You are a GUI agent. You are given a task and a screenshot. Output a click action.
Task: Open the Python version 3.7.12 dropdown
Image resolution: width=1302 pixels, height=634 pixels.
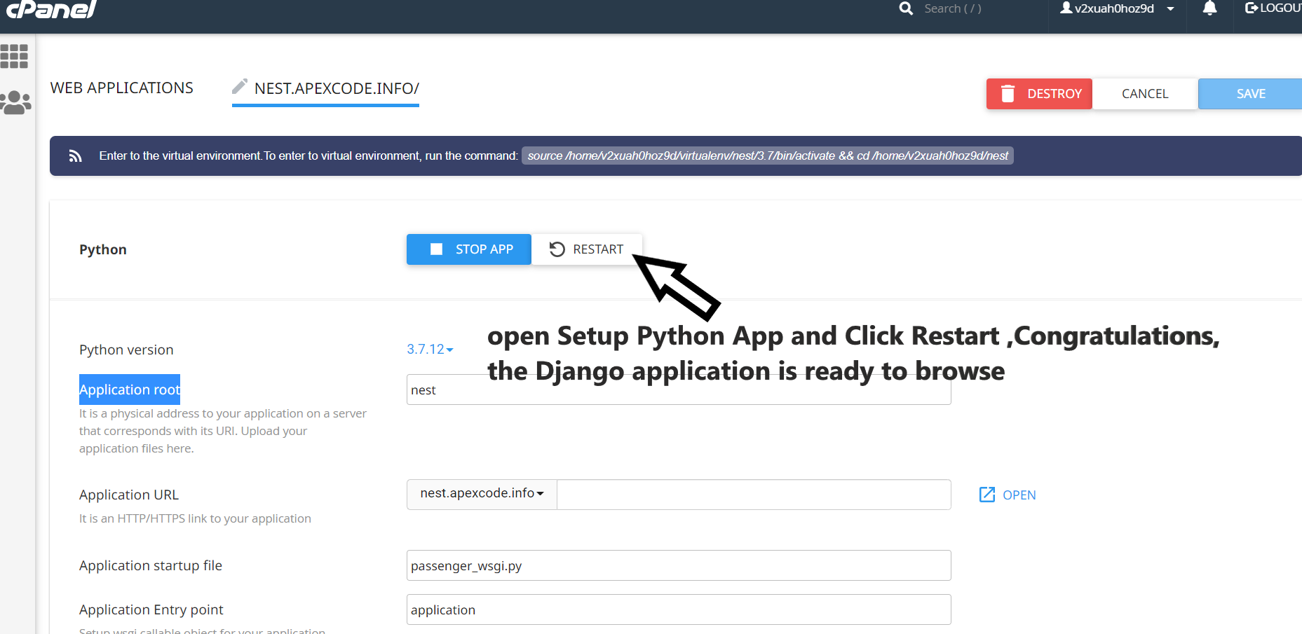(429, 349)
